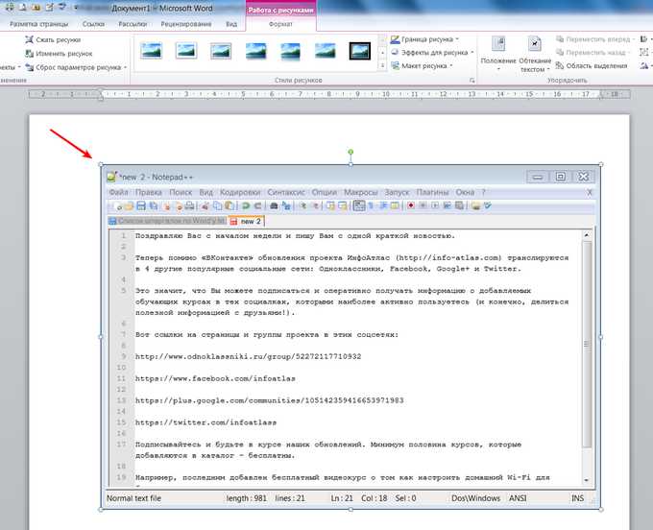Switch to References (Ссылки) tab

click(93, 24)
